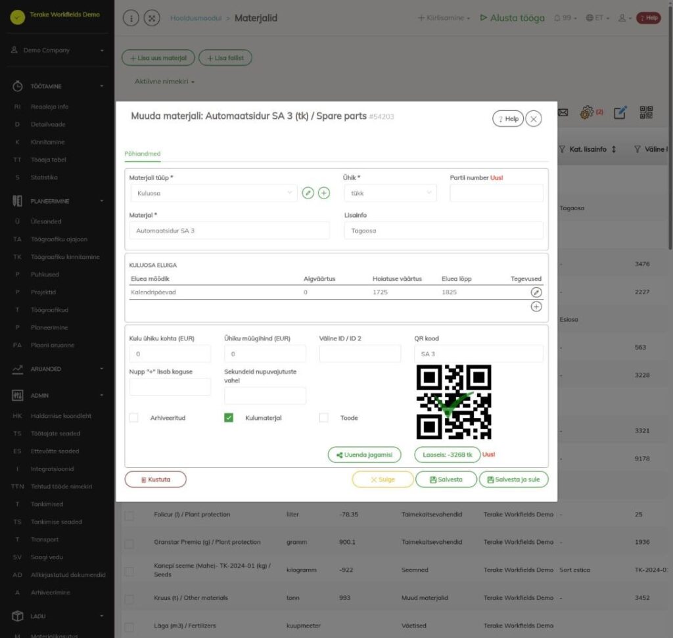Click the Partii number input field
Screen dimensions: 673x638
pos(496,193)
